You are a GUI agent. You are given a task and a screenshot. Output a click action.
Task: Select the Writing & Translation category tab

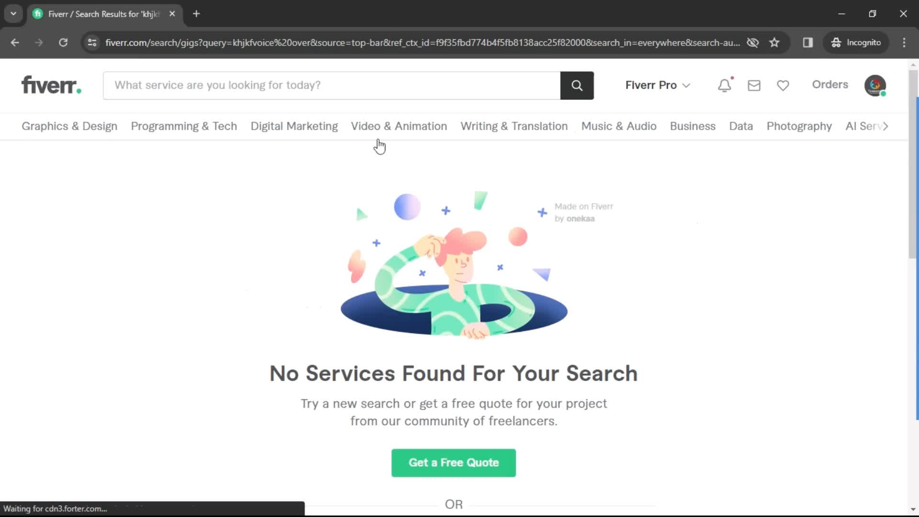click(x=514, y=125)
